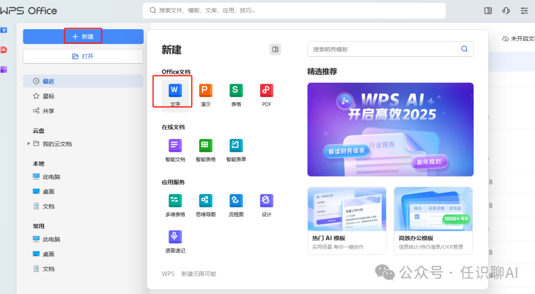The height and width of the screenshot is (294, 535).
Task: Open 智能文档 online document
Action: pos(175,150)
